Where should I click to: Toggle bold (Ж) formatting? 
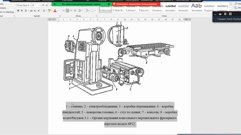click(x=18, y=10)
